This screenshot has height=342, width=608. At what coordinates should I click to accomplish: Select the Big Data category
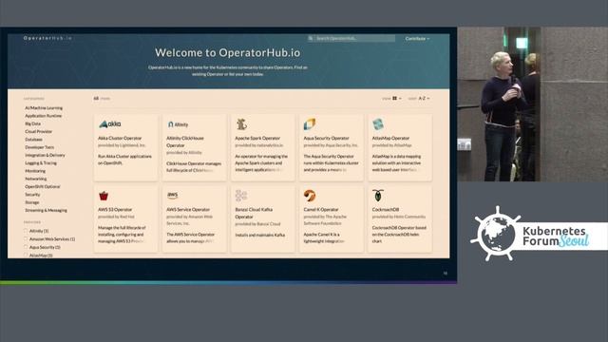click(32, 123)
